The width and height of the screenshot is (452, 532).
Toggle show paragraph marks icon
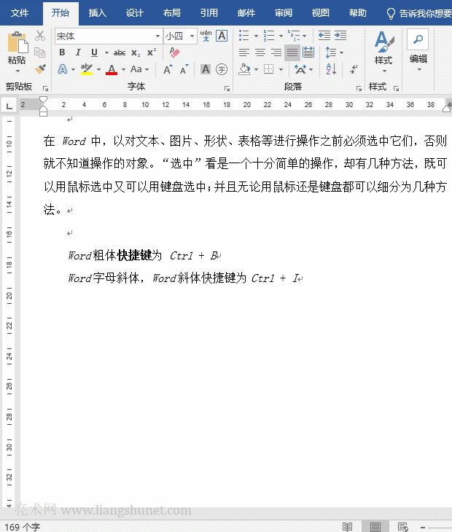(x=354, y=69)
